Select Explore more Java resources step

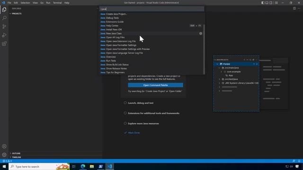(143, 123)
